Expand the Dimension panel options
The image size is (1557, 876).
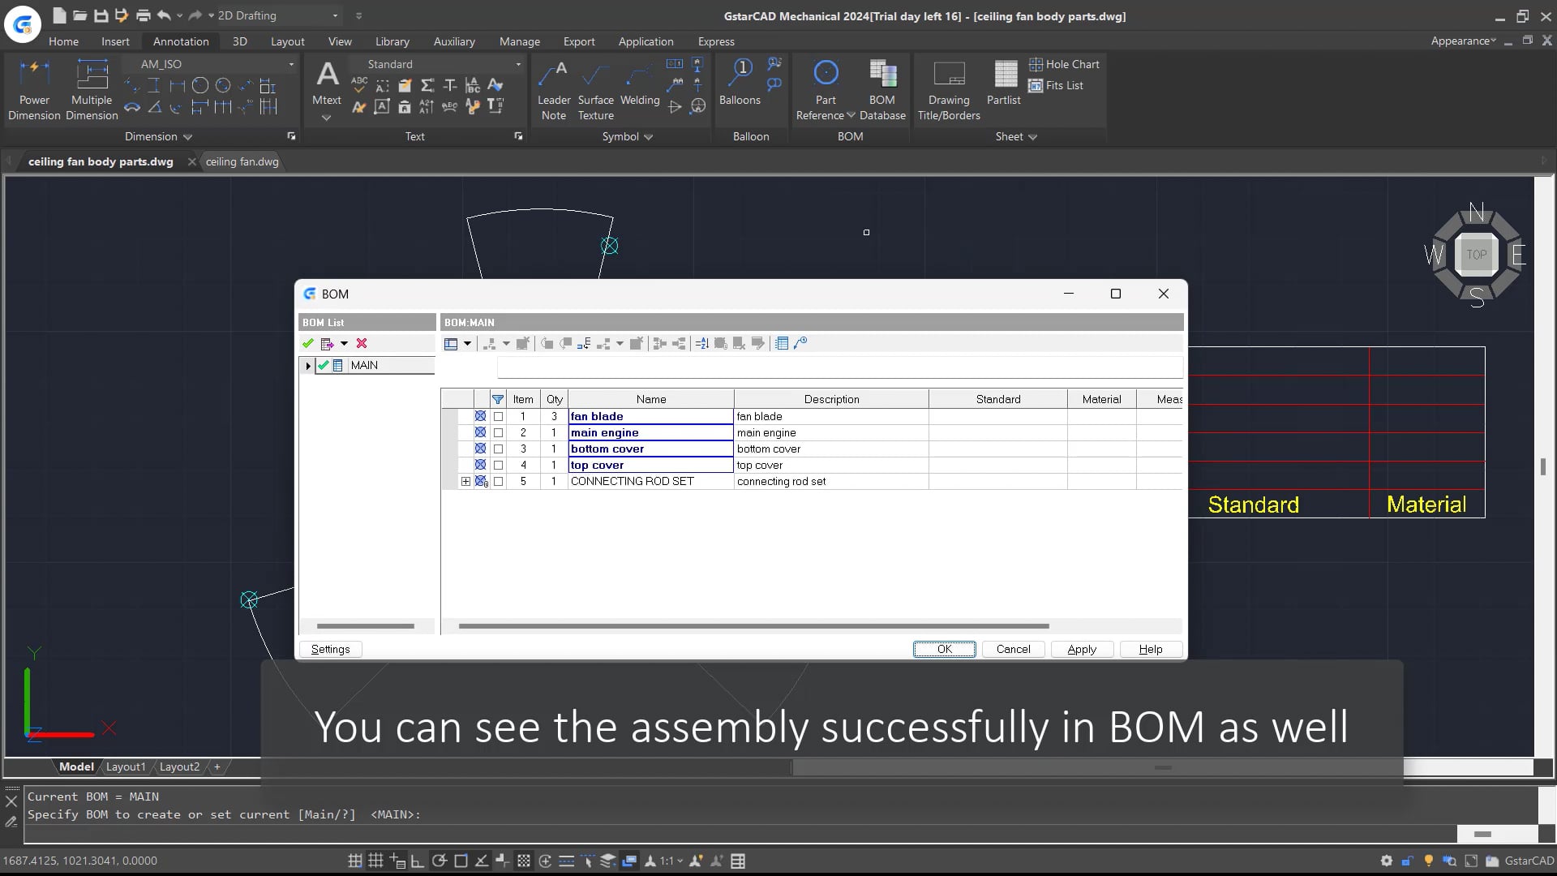click(x=187, y=136)
